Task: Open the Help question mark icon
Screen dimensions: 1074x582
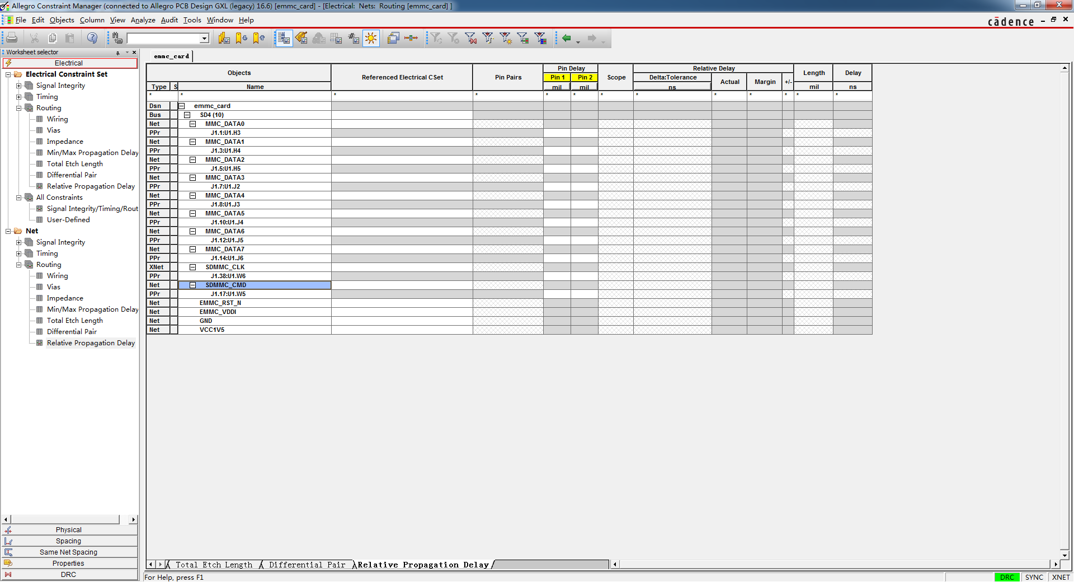Action: 92,38
